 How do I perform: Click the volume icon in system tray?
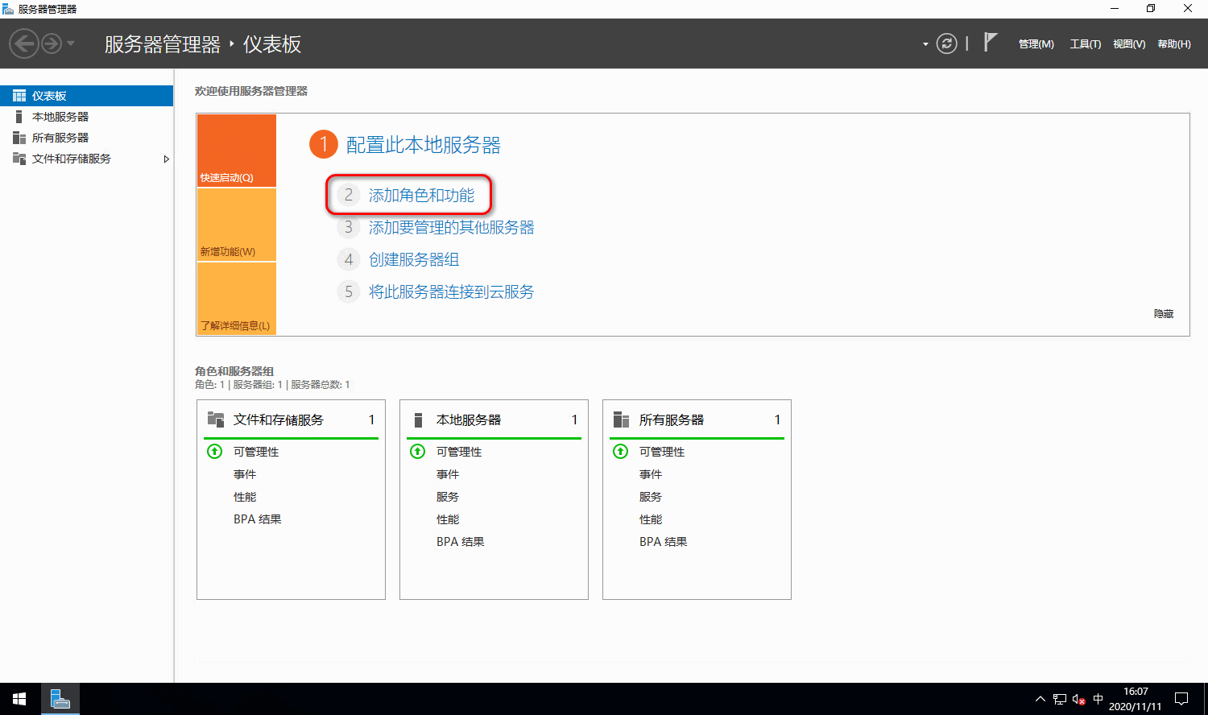click(x=1078, y=699)
